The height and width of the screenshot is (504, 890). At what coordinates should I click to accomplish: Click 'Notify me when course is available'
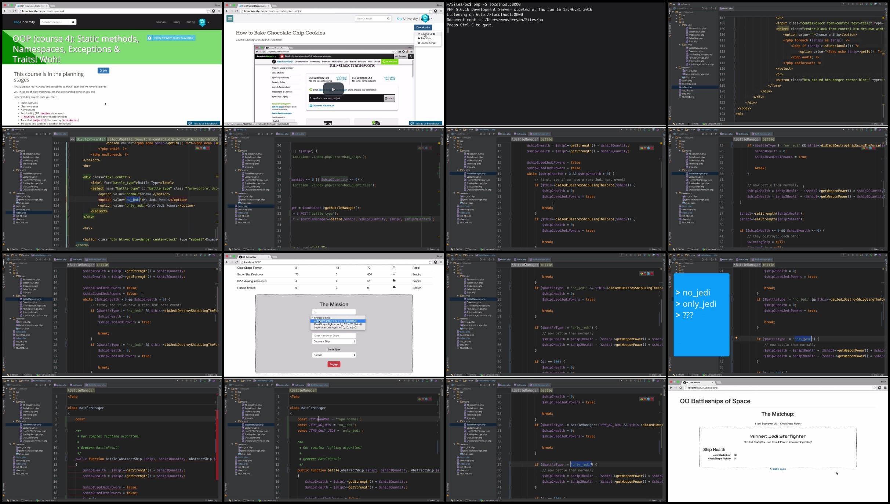click(x=171, y=38)
